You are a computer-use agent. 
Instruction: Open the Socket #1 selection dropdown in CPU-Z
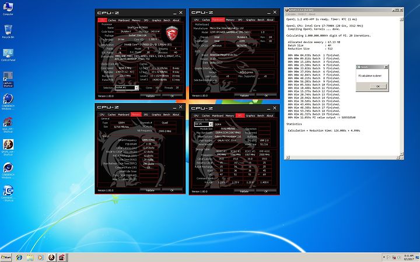click(x=137, y=88)
